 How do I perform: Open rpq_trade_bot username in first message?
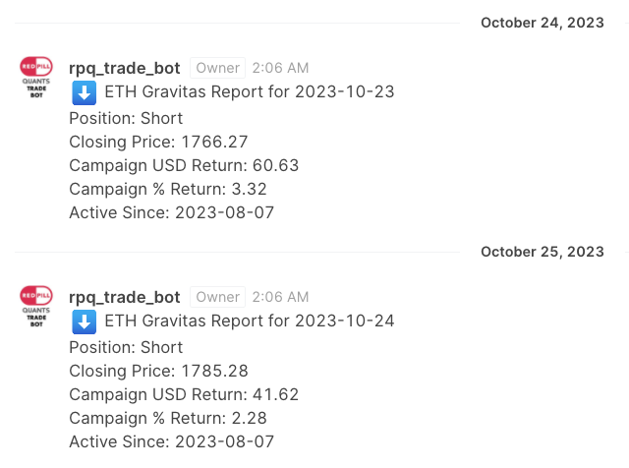125,68
